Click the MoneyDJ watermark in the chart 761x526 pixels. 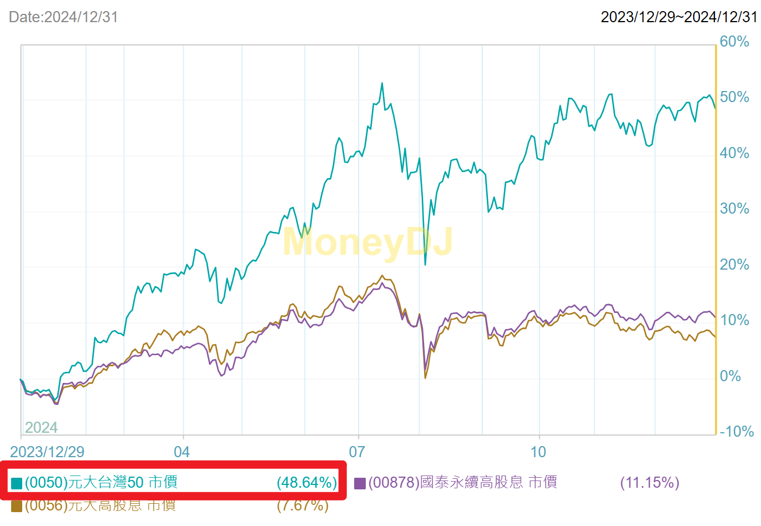click(x=367, y=242)
